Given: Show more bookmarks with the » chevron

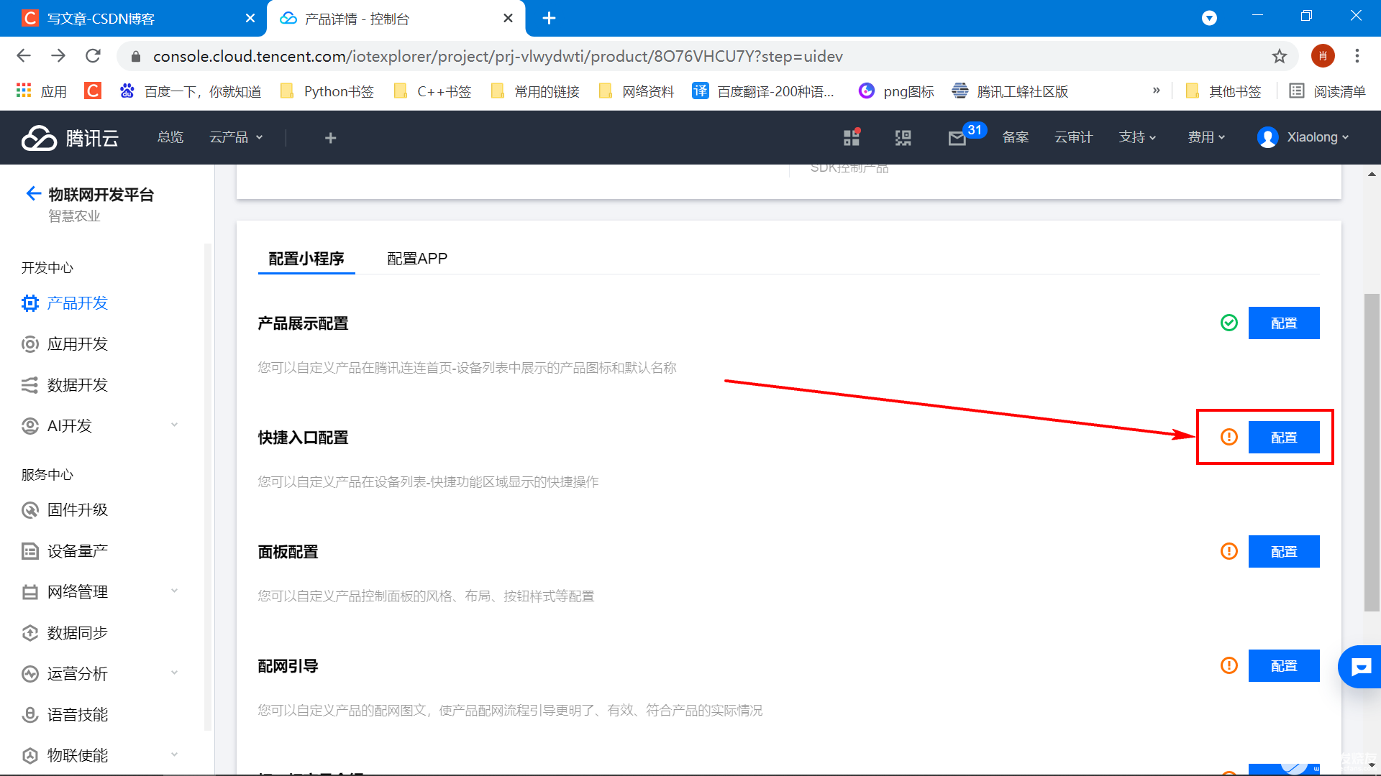Looking at the screenshot, I should tap(1156, 91).
